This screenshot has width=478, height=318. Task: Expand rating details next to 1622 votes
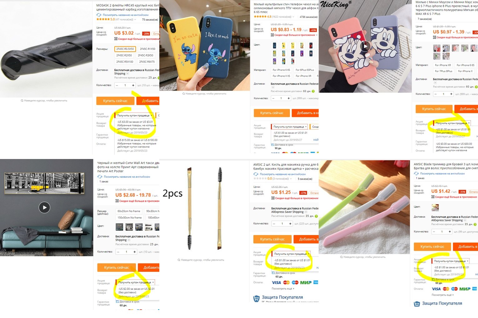point(293,17)
